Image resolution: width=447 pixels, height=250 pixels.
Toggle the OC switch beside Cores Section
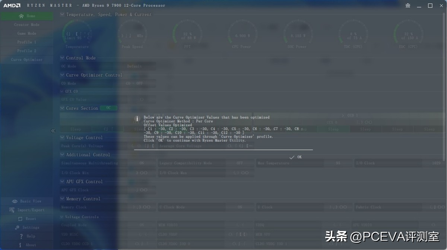click(108, 108)
